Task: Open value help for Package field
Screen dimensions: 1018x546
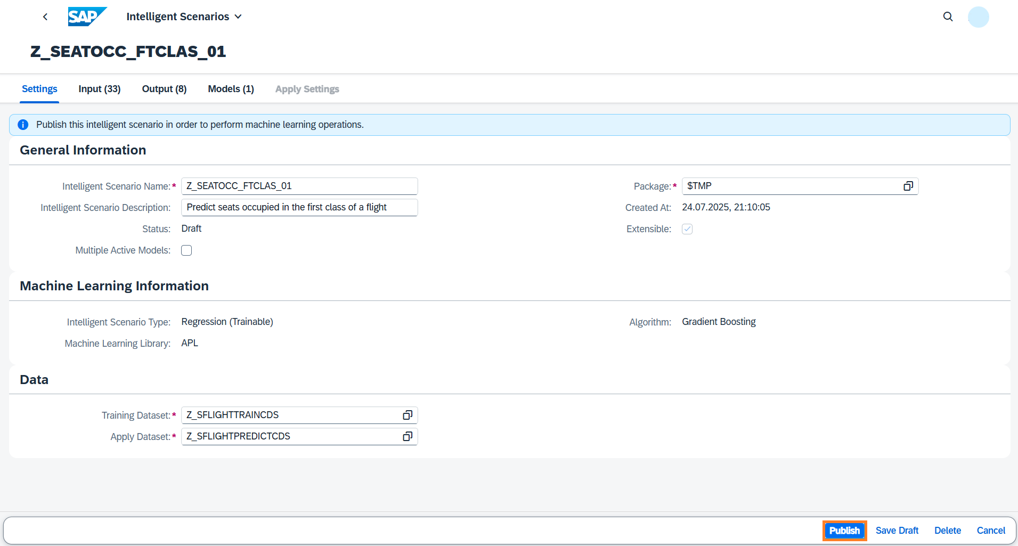Action: pos(908,186)
